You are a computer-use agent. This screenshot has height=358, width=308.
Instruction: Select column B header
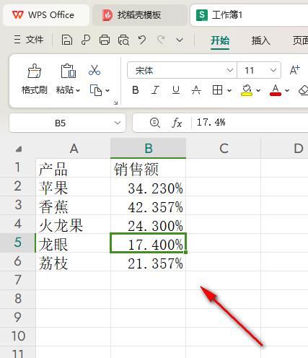click(149, 148)
